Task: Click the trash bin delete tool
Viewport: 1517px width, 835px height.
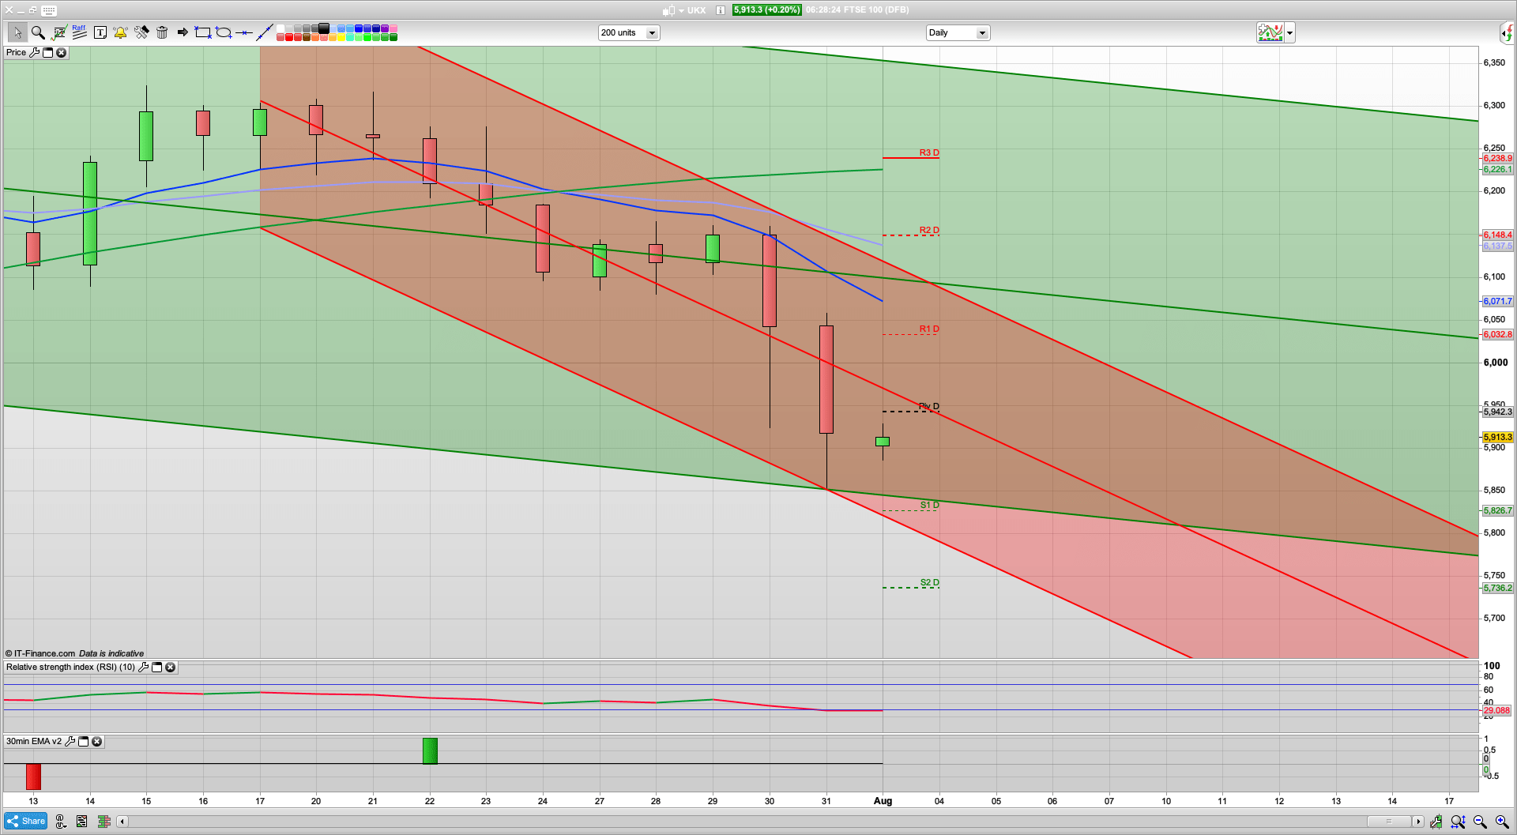Action: tap(162, 32)
